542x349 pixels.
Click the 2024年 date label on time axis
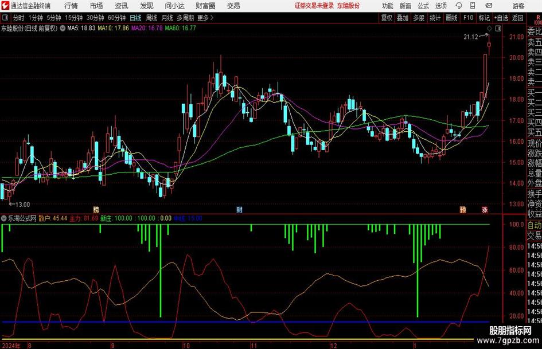(x=11, y=346)
